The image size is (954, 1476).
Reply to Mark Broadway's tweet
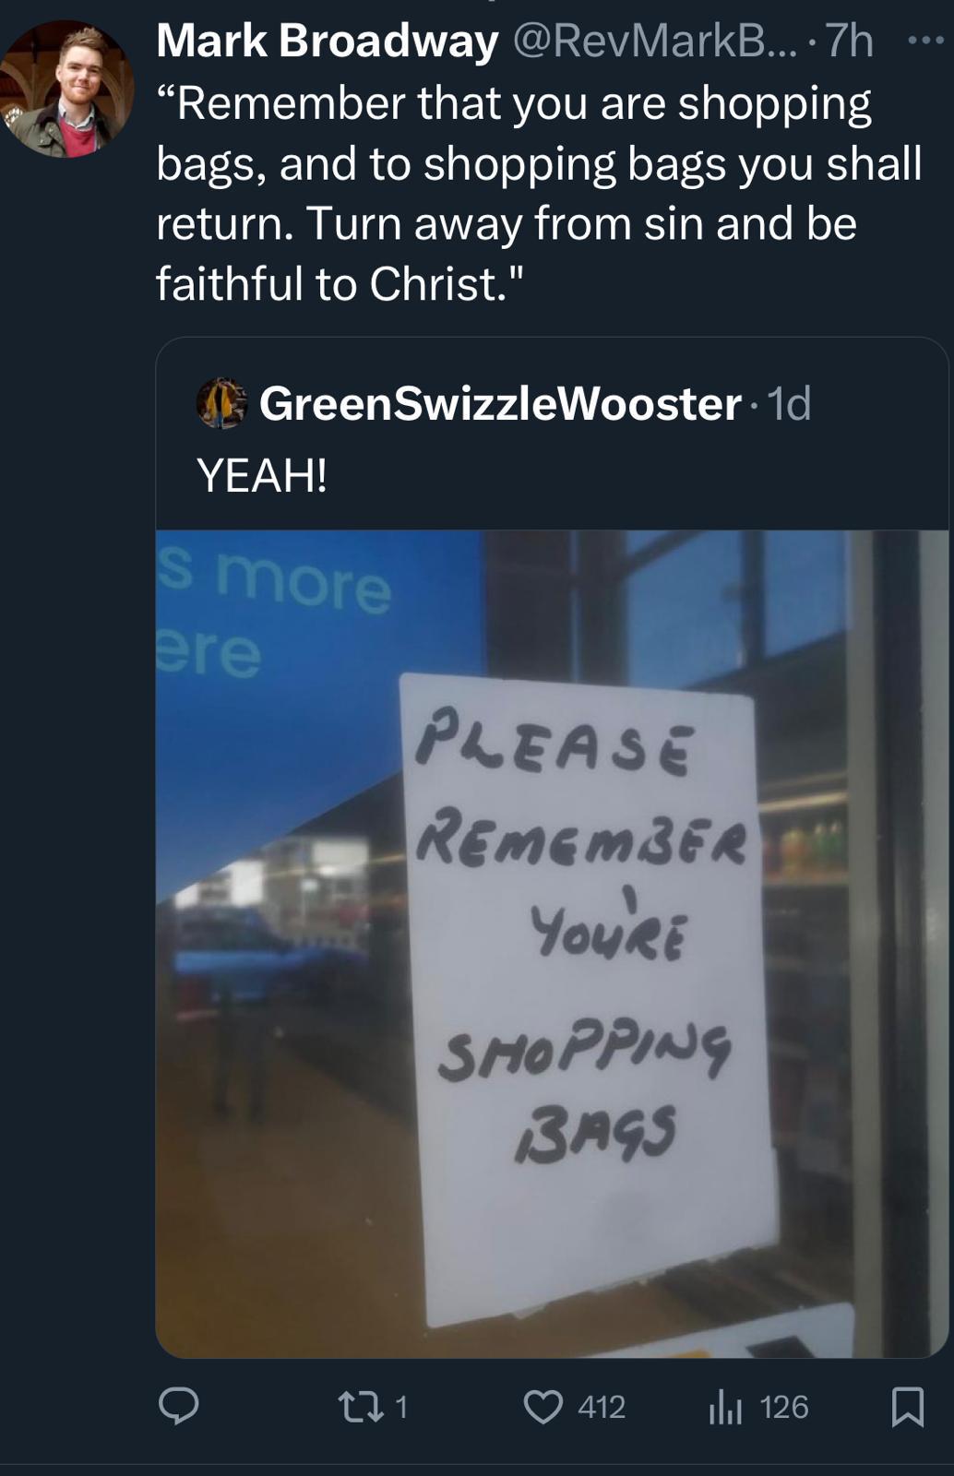click(178, 1406)
